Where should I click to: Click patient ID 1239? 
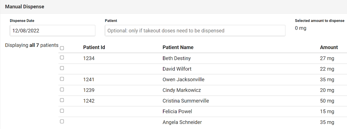(89, 90)
